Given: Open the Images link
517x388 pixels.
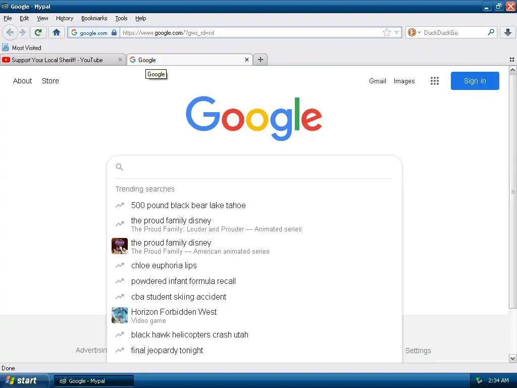Looking at the screenshot, I should tap(404, 81).
